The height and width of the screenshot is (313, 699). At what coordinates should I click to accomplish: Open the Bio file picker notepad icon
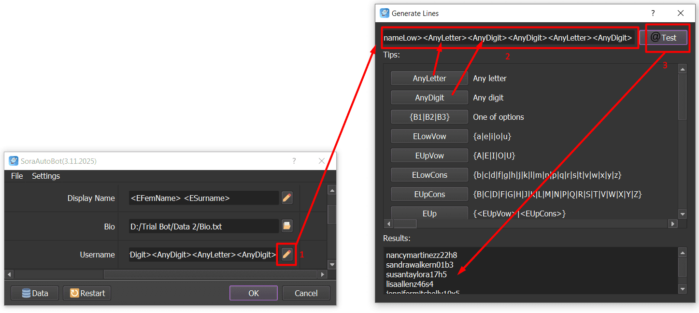[286, 226]
